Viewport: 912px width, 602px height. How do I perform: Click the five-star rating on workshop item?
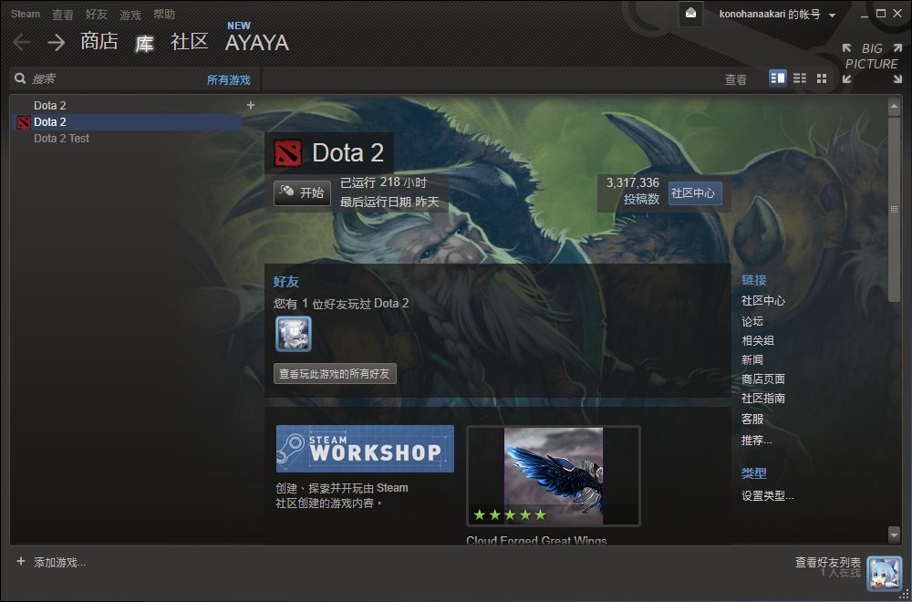point(510,514)
